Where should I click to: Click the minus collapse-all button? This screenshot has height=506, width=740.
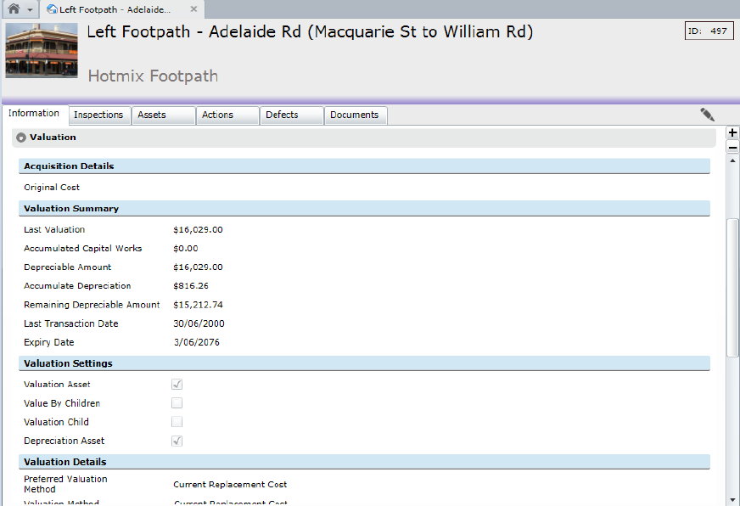point(732,147)
